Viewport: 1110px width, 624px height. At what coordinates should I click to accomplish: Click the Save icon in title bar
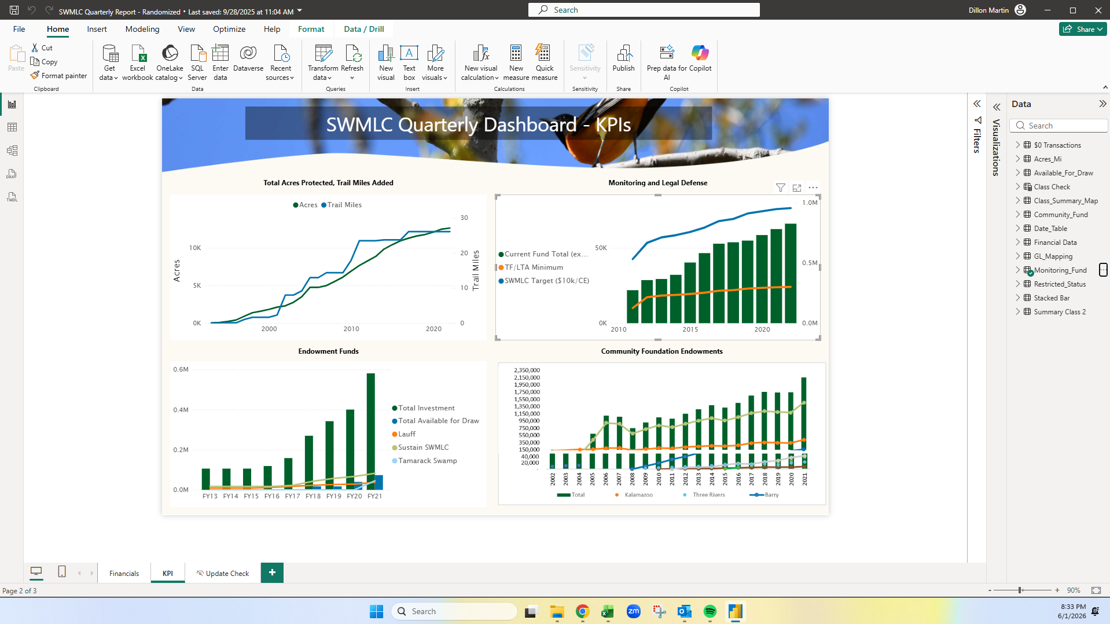pos(14,10)
